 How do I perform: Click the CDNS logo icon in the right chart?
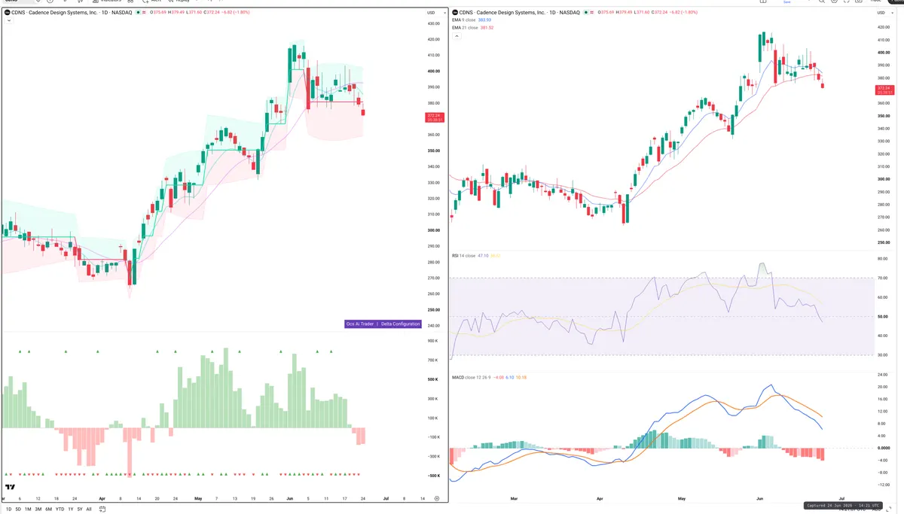coord(454,13)
